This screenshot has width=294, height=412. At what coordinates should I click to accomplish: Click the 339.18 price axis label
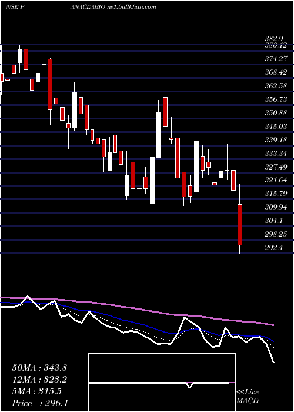(x=276, y=140)
